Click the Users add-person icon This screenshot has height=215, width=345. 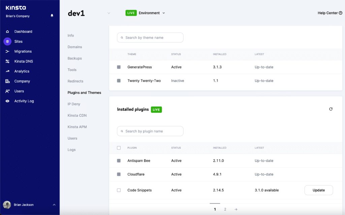click(x=7, y=91)
